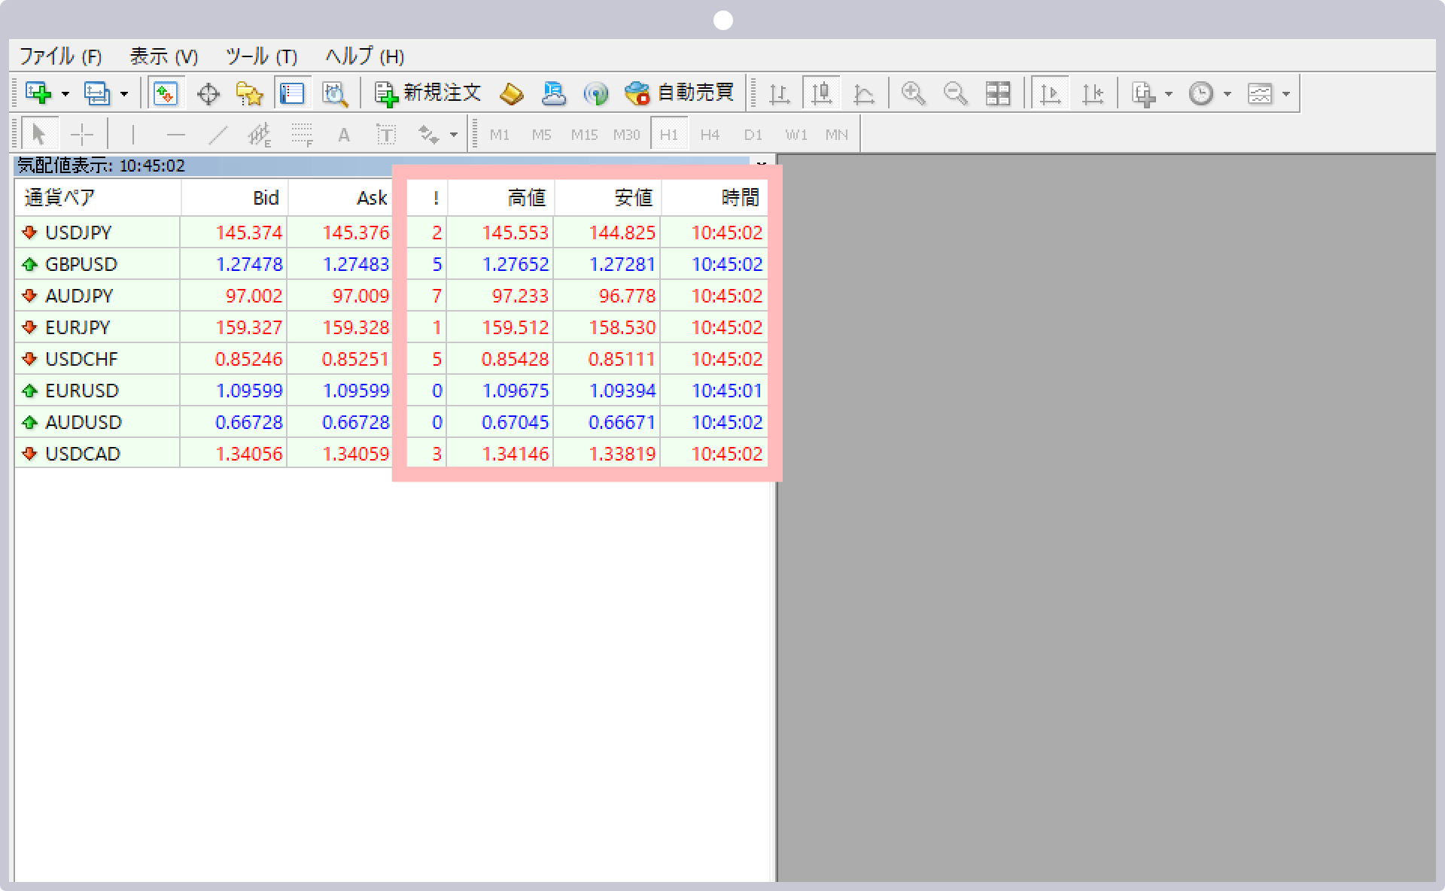Screen dimensions: 1445x891
Task: Toggle the Market Watch panel button
Action: [166, 93]
